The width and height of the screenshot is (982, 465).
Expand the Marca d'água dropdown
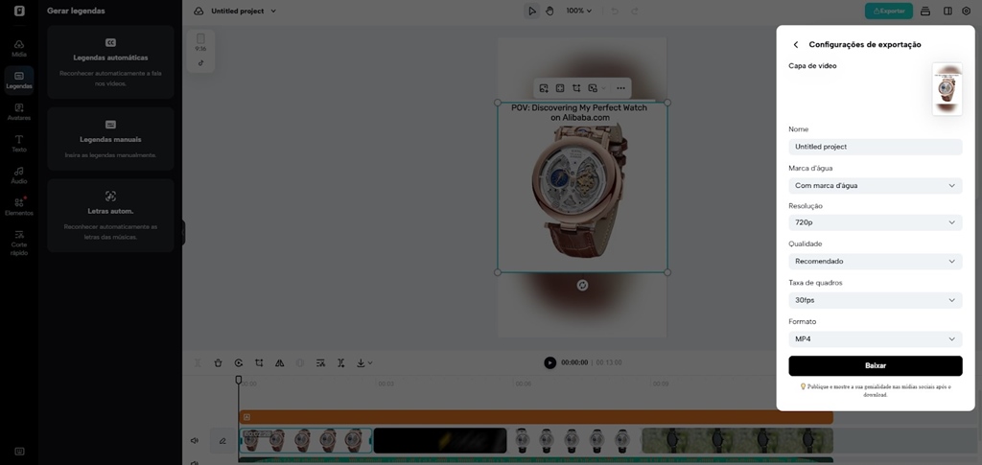(875, 185)
